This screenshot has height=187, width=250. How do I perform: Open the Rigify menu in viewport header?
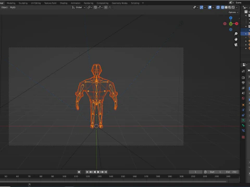pyautogui.click(x=13, y=7)
